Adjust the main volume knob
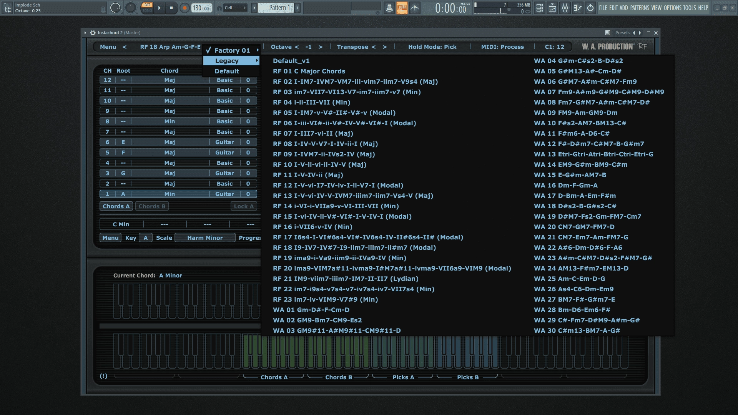Image resolution: width=738 pixels, height=415 pixels. 115,8
